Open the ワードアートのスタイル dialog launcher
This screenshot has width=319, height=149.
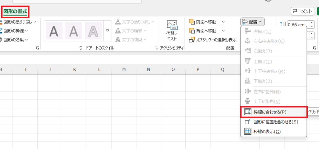tap(156, 48)
